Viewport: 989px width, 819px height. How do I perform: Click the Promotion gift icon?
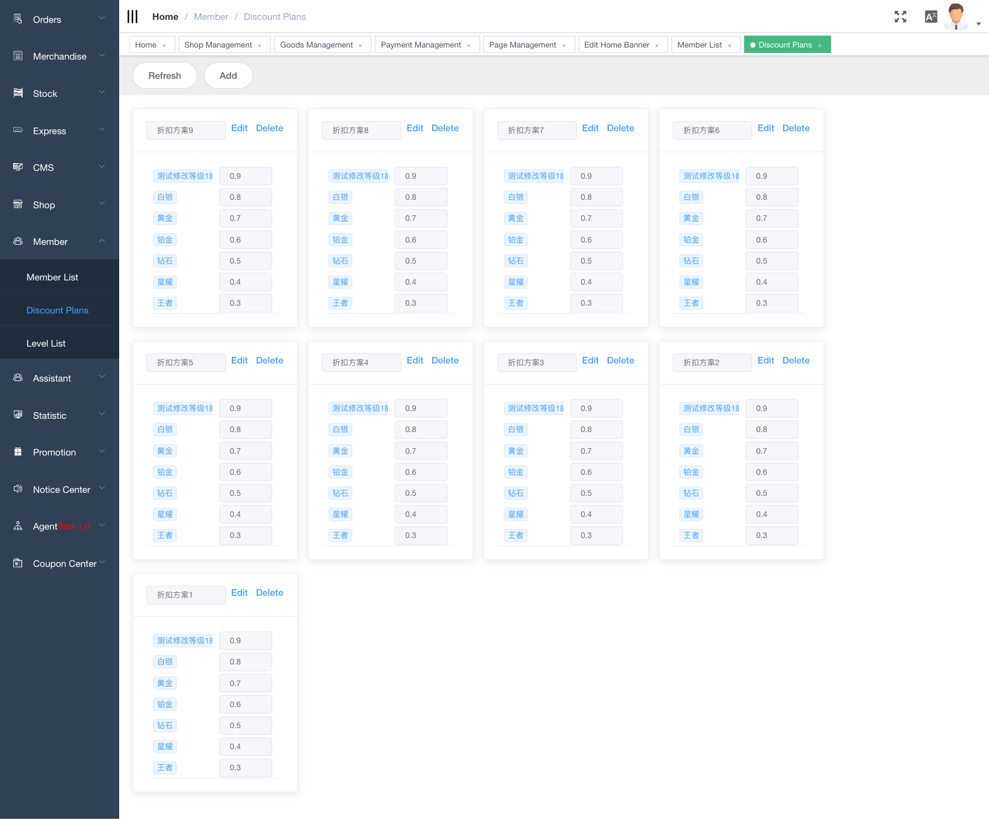coord(18,452)
